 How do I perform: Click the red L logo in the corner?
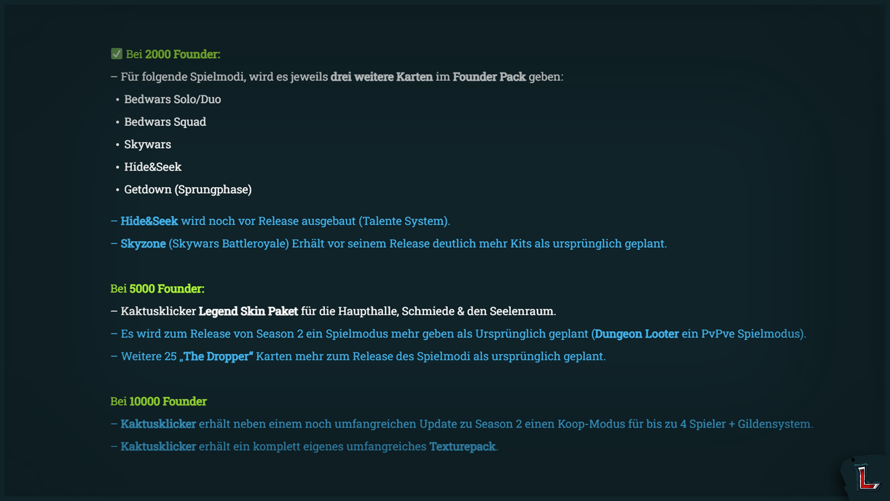867,478
